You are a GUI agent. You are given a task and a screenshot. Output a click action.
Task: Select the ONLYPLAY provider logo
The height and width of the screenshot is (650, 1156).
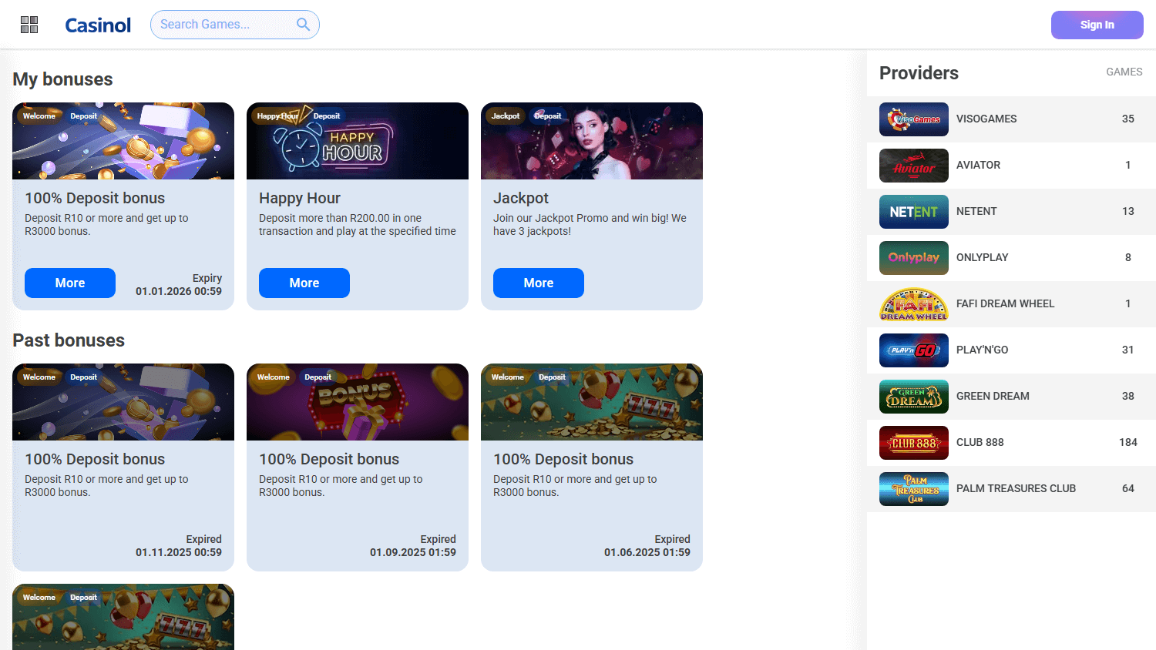(x=913, y=257)
